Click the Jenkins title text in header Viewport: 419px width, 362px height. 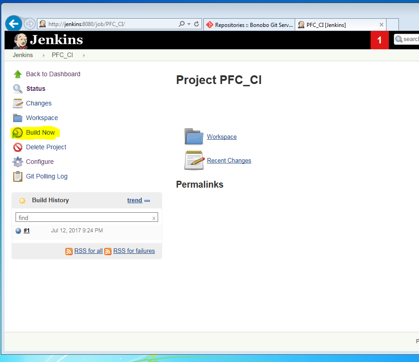tap(56, 40)
